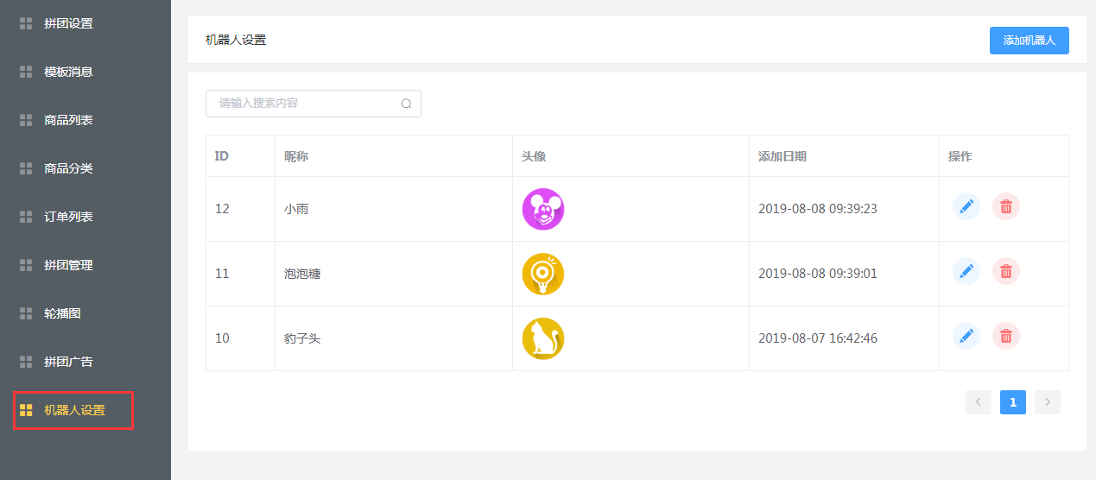Screen dimensions: 1096x480
Task: Focus the 请输入搜索内容 search field
Action: (x=314, y=104)
